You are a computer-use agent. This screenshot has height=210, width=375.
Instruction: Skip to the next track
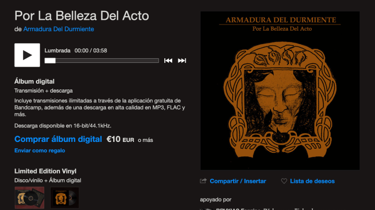pos(182,60)
